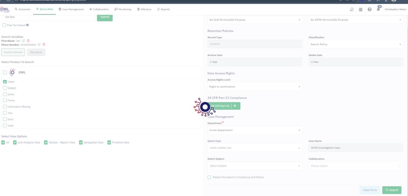Click the Add More Attribute button
This screenshot has width=408, height=196.
coord(13,52)
